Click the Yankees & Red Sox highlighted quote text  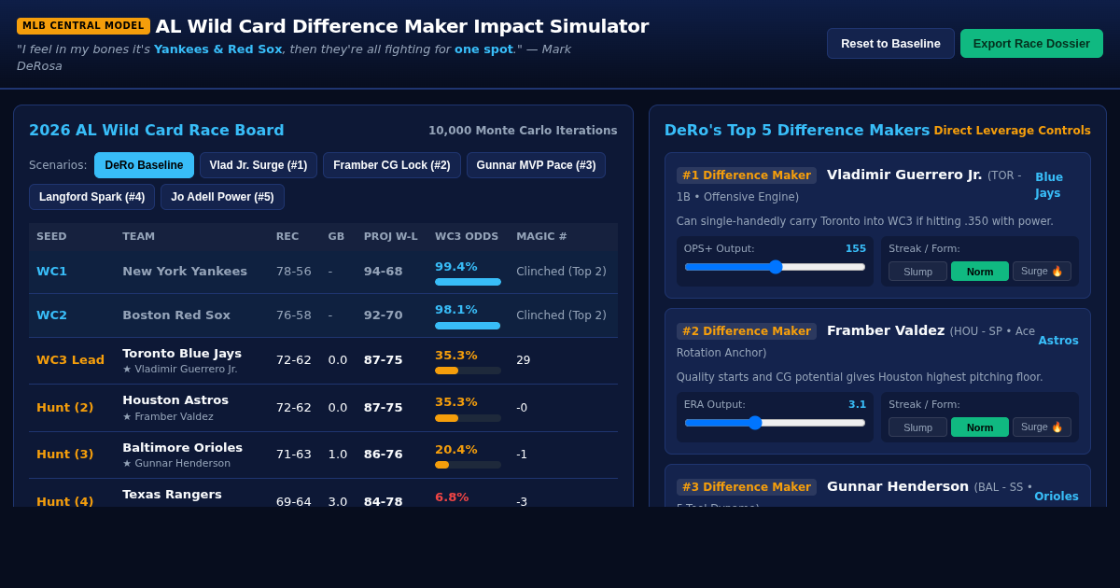pos(218,49)
